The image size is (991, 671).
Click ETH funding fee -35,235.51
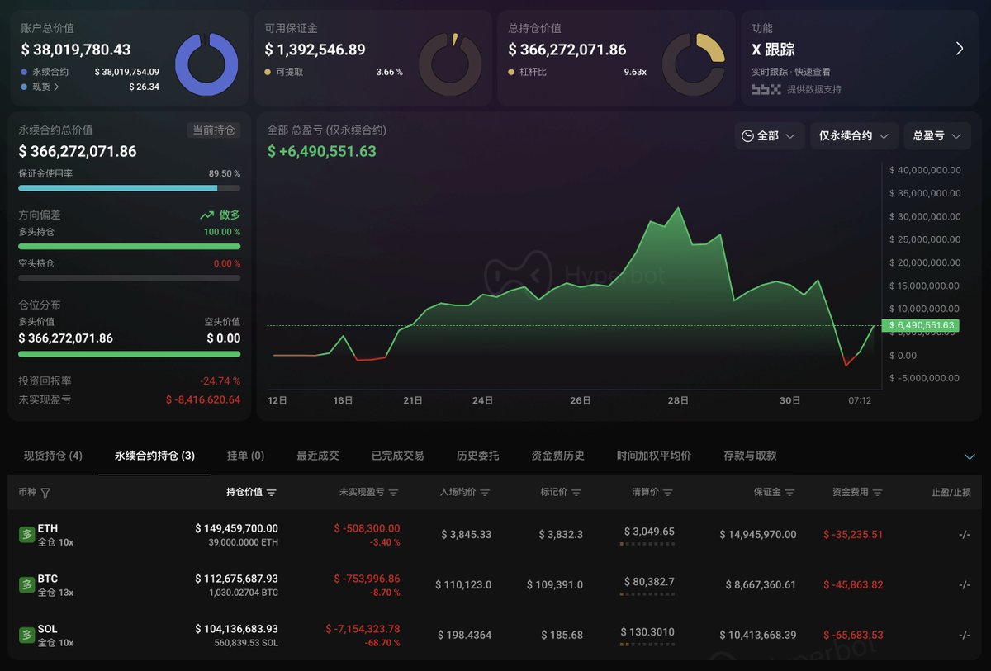pos(853,534)
